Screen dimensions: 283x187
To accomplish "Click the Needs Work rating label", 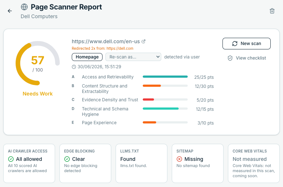I will (x=38, y=94).
